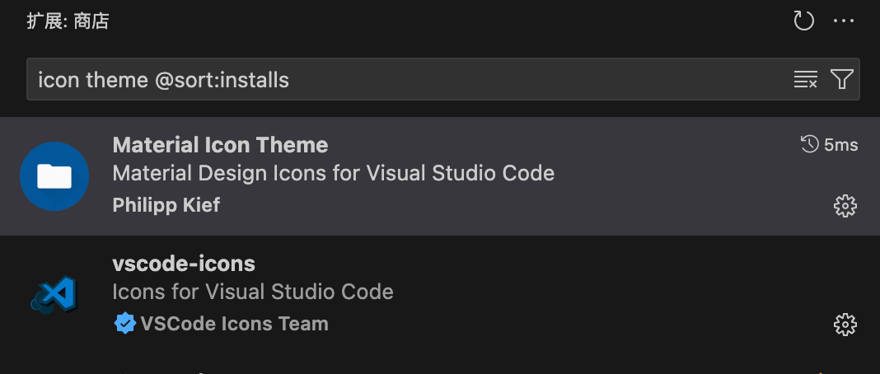Screen dimensions: 880x374
Task: Click the Material Icon Theme blue folder logo
Action: (54, 176)
